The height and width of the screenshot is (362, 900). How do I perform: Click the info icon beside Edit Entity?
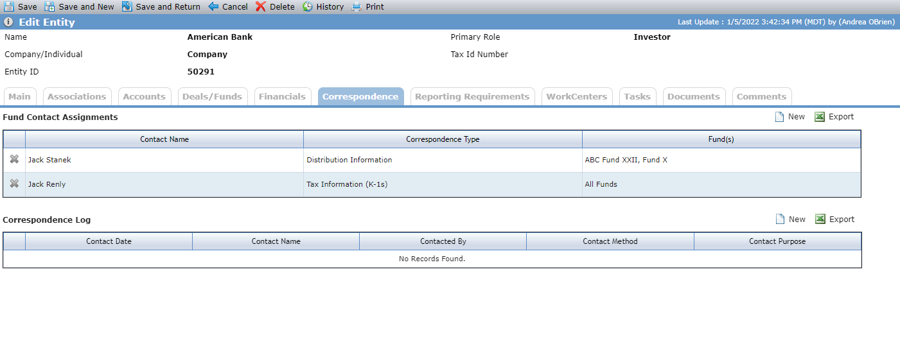9,22
